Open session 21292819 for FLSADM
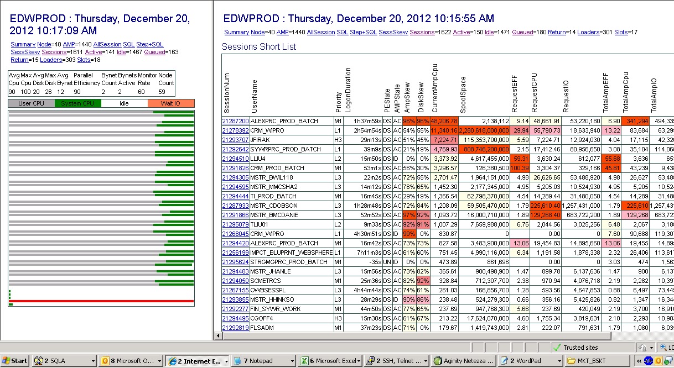The image size is (674, 368). [x=235, y=327]
